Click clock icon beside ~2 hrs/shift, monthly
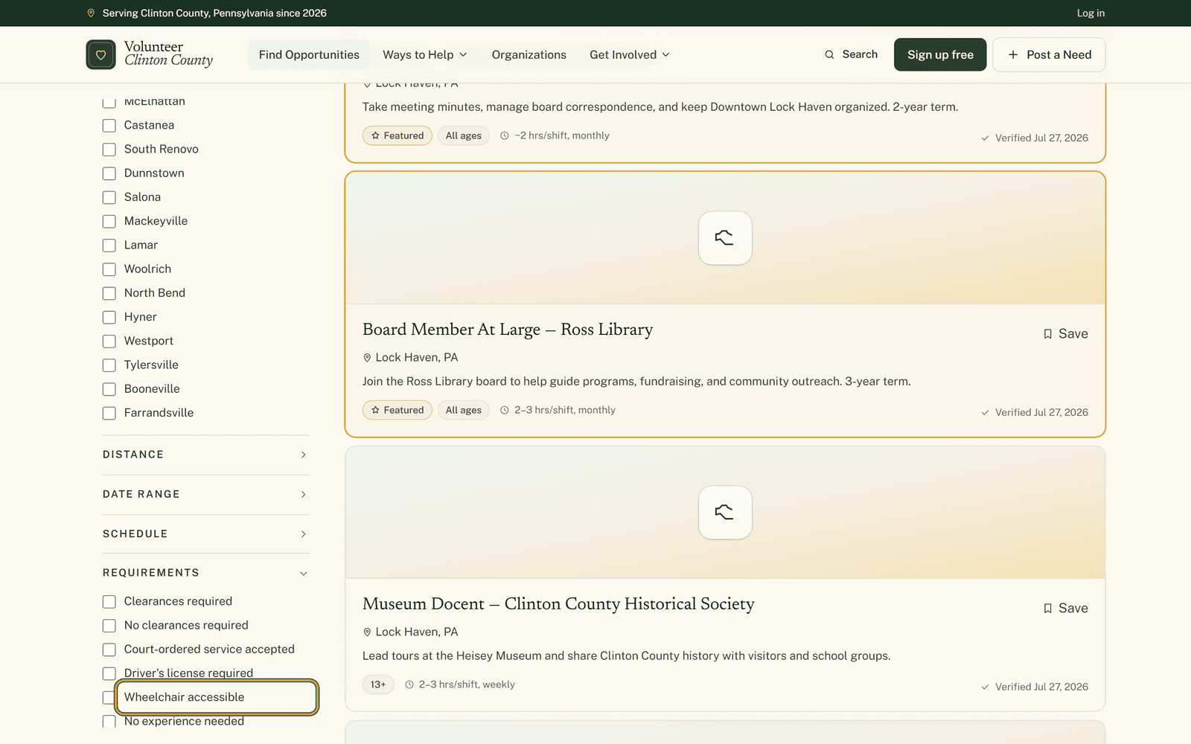This screenshot has width=1191, height=744. click(x=505, y=135)
